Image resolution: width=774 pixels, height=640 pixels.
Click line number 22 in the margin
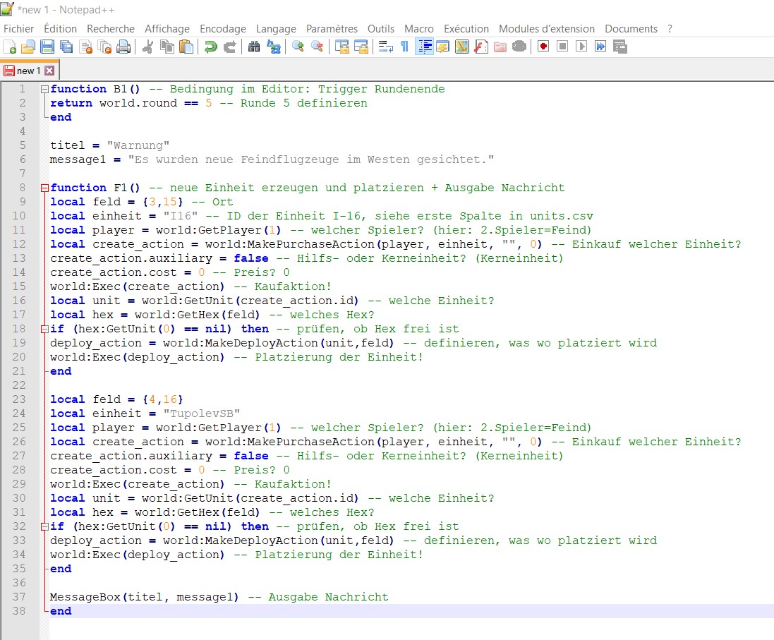tap(19, 385)
